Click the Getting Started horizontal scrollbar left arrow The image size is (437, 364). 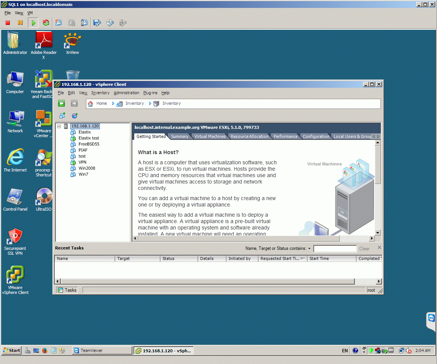tap(135, 239)
